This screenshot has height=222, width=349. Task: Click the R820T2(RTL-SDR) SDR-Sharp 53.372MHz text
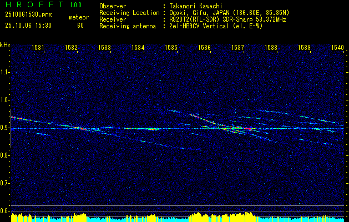(x=227, y=19)
